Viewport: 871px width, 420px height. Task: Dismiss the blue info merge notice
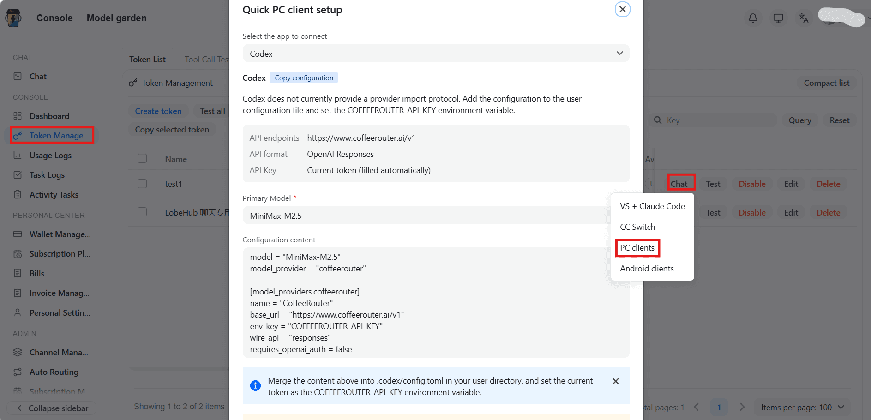(x=615, y=381)
